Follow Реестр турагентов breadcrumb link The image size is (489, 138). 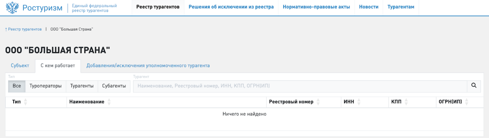click(x=23, y=29)
